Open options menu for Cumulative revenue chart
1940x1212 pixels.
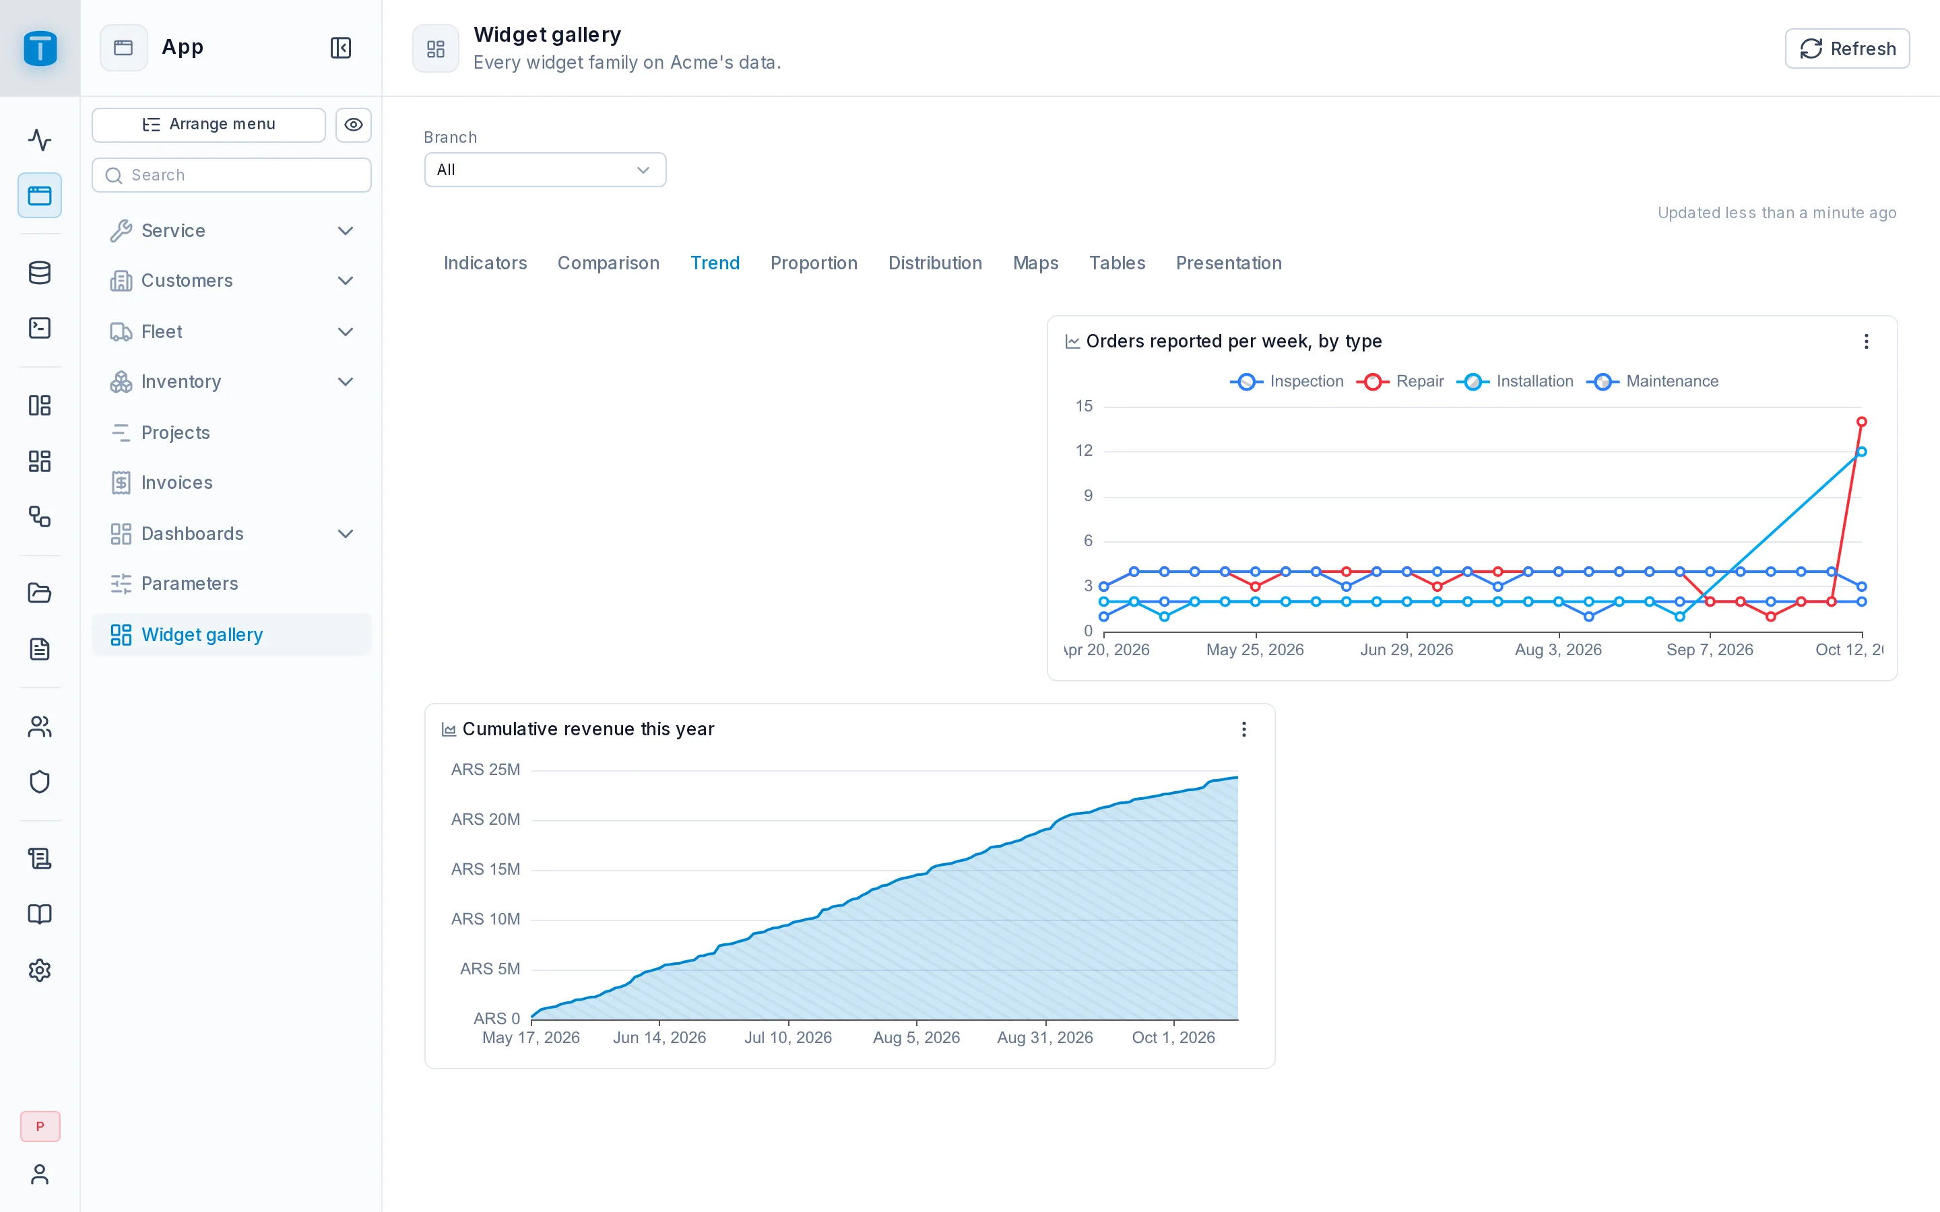[1243, 729]
